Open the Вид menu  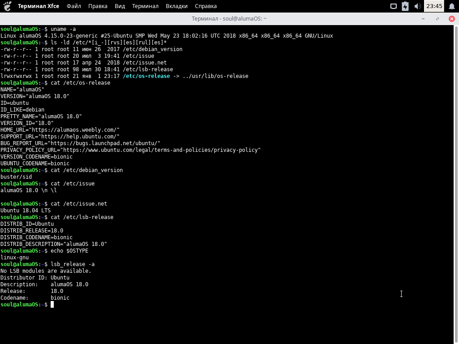[120, 6]
